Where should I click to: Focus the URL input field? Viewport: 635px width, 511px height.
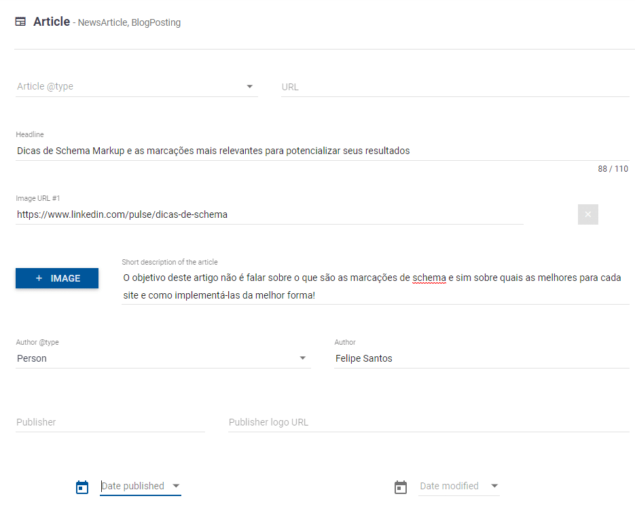tap(455, 87)
